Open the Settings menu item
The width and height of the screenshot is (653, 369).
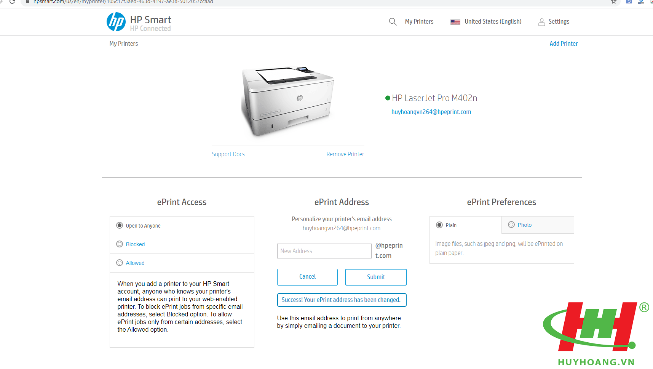(559, 22)
